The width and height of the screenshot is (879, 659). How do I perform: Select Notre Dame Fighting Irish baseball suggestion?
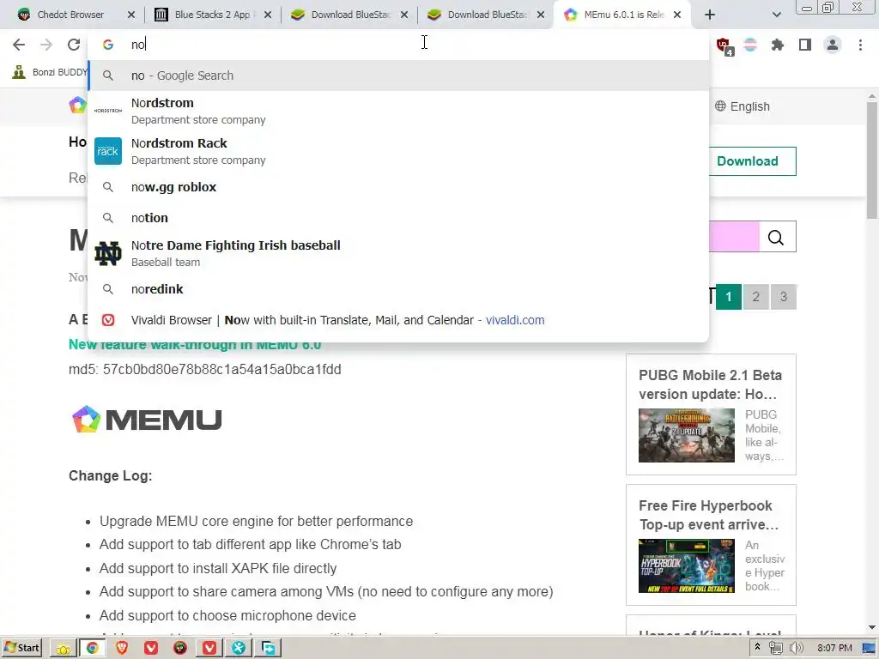point(398,253)
